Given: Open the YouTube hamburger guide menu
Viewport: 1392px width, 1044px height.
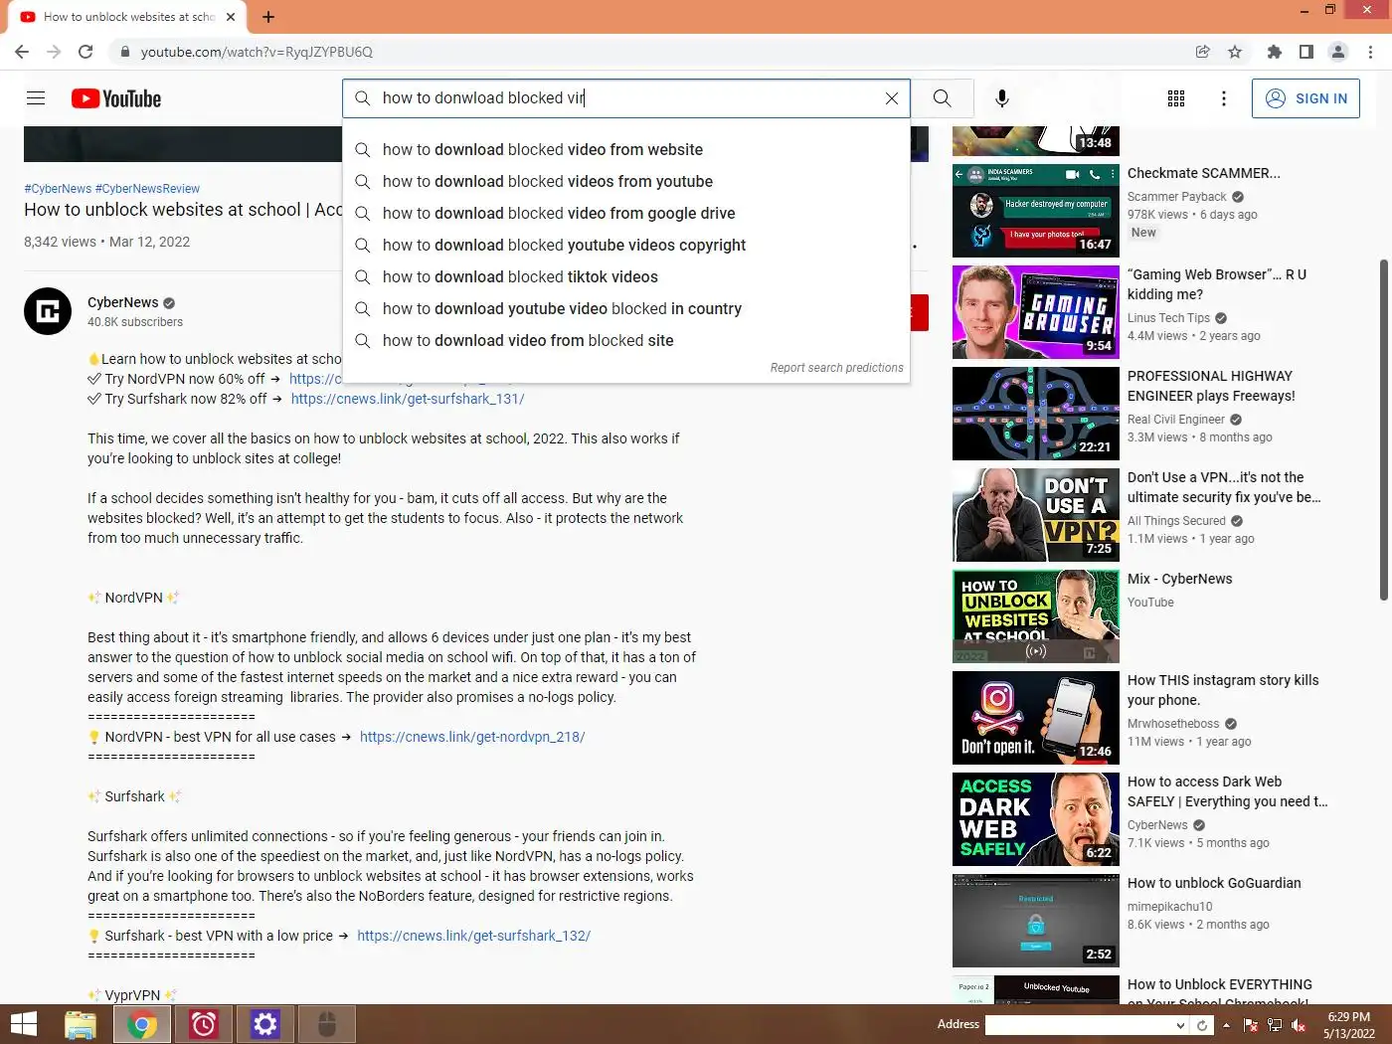Looking at the screenshot, I should (x=36, y=98).
